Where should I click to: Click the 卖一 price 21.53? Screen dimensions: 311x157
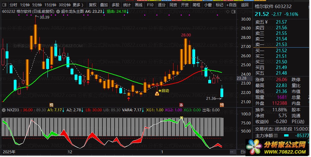tap(281, 44)
